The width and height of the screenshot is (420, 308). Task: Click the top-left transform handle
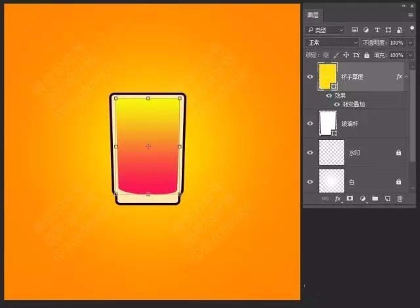click(x=116, y=99)
